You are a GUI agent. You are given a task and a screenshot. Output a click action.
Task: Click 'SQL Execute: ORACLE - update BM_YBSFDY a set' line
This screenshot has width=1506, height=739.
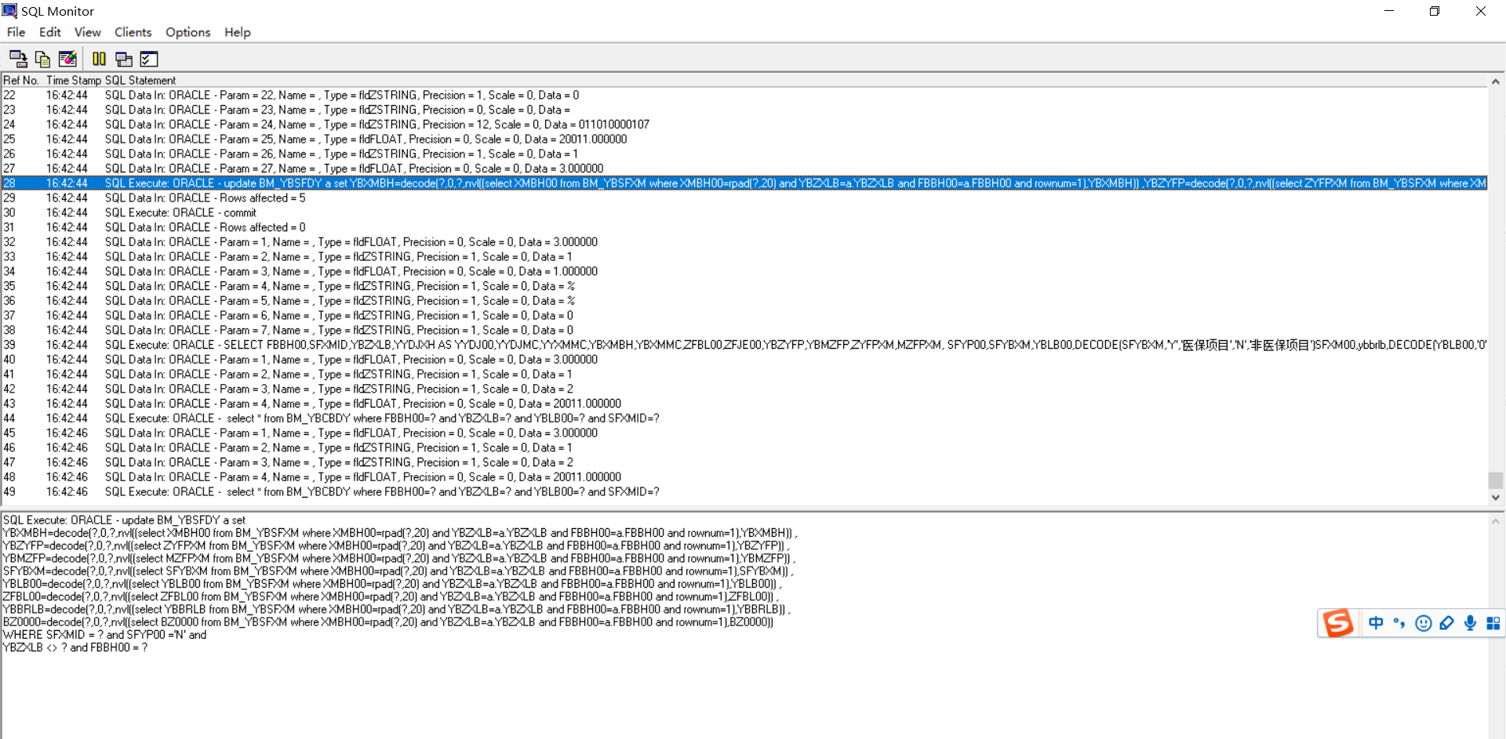(x=124, y=520)
